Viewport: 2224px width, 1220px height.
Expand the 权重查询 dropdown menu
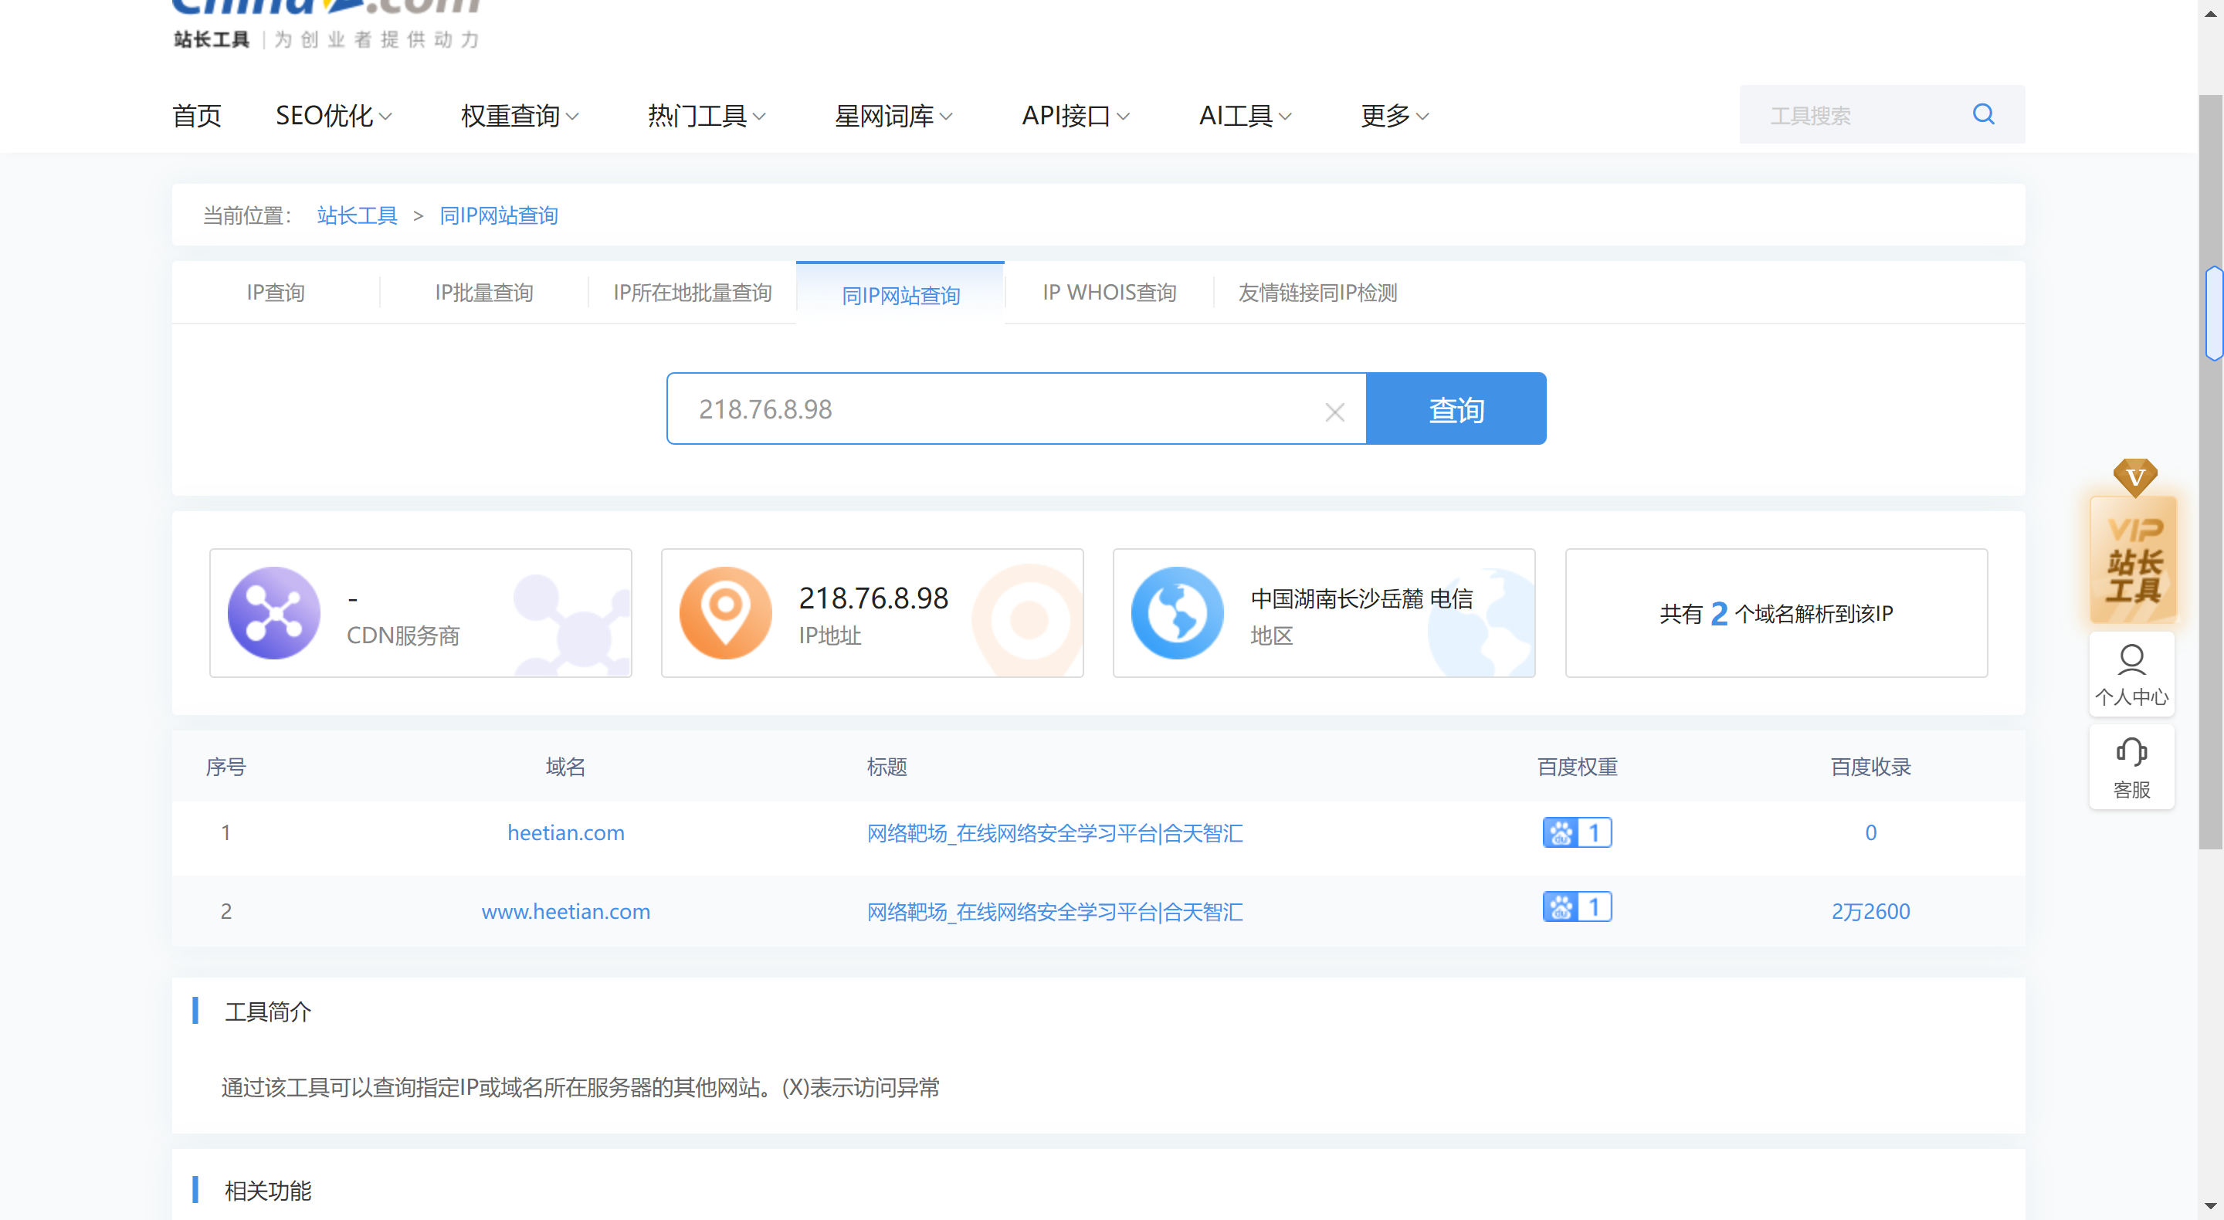coord(519,116)
